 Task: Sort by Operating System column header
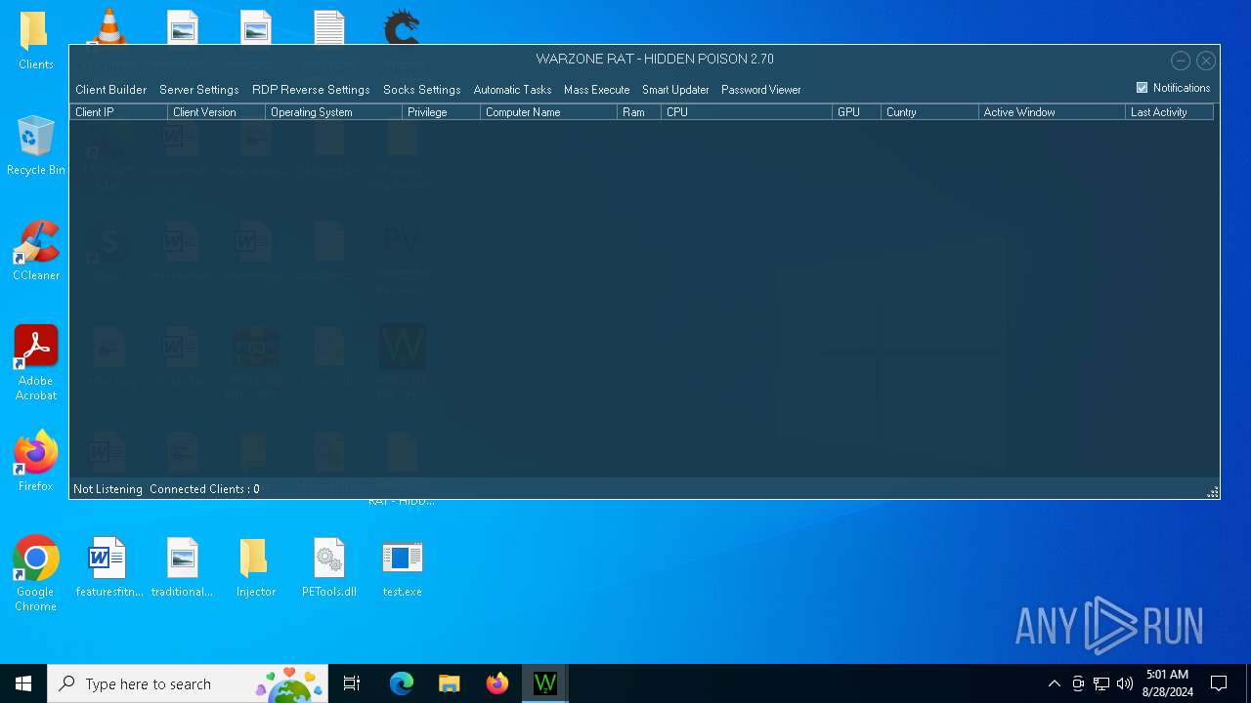[333, 112]
